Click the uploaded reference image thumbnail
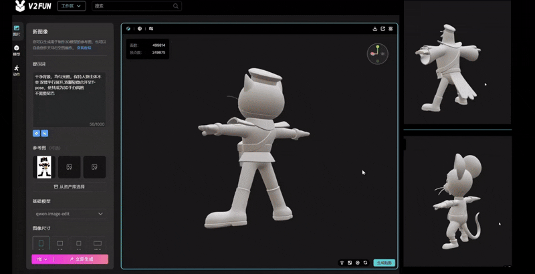The height and width of the screenshot is (274, 535). pyautogui.click(x=43, y=166)
